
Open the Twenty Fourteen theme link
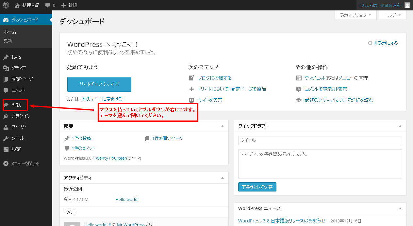(x=110, y=158)
